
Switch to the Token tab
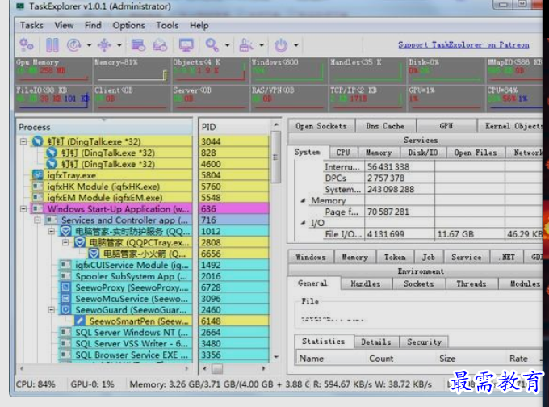pyautogui.click(x=395, y=257)
